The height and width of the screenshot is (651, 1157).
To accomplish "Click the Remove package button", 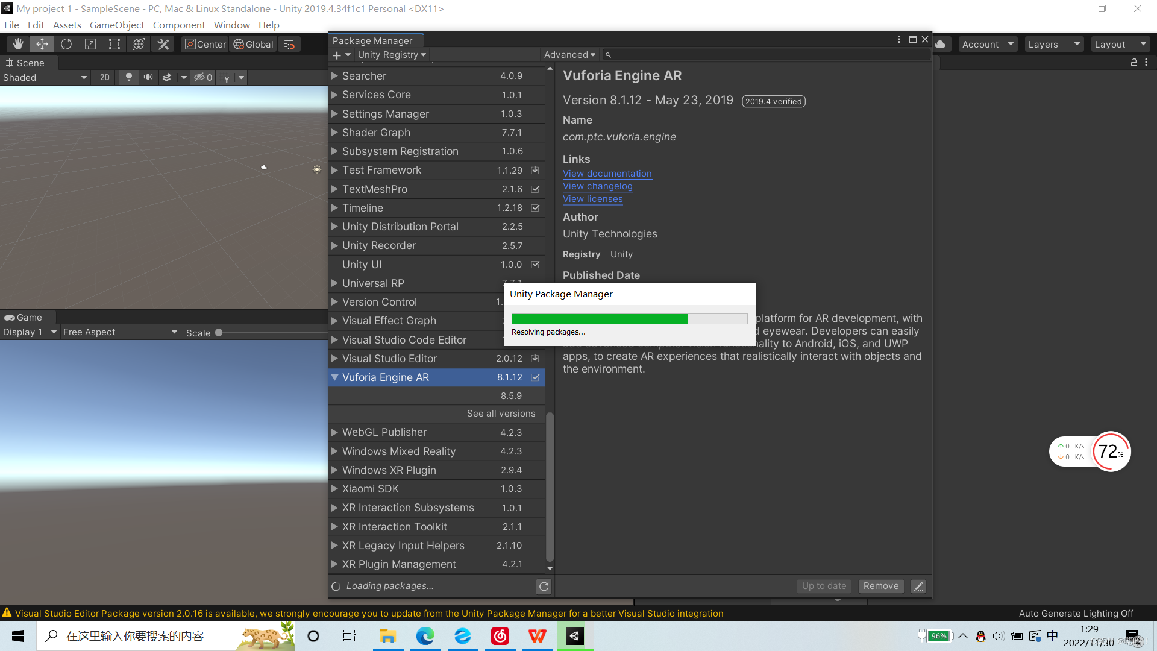I will (880, 586).
